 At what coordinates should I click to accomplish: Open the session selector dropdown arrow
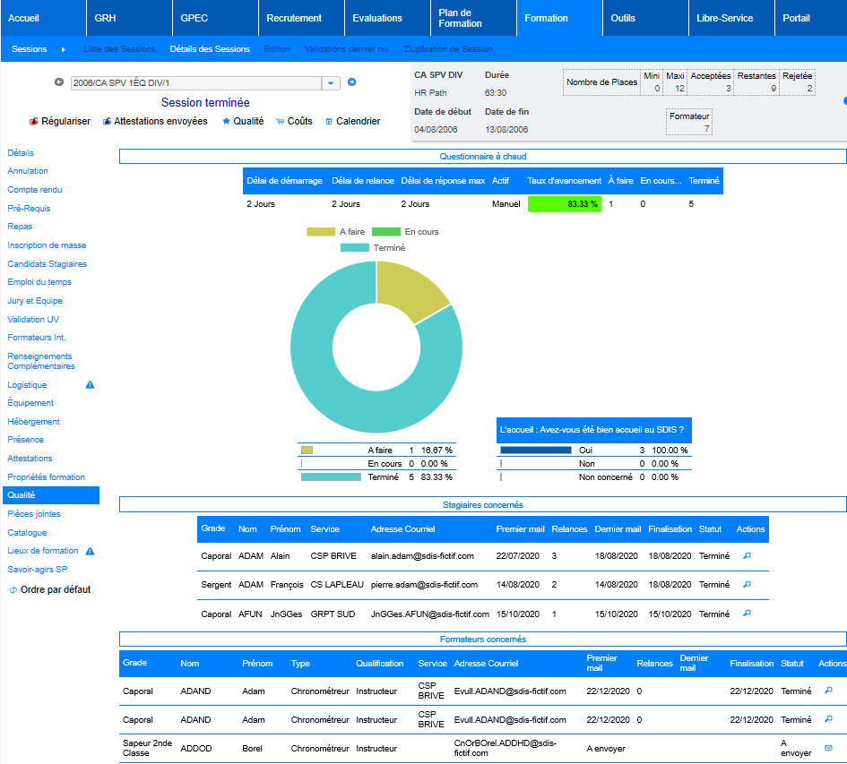click(x=331, y=83)
